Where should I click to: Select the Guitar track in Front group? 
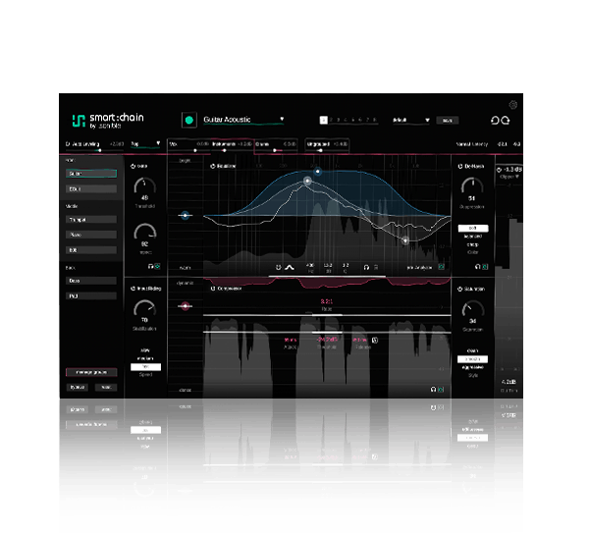click(91, 174)
